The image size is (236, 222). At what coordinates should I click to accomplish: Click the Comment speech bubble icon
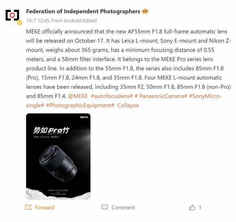pyautogui.click(x=105, y=208)
